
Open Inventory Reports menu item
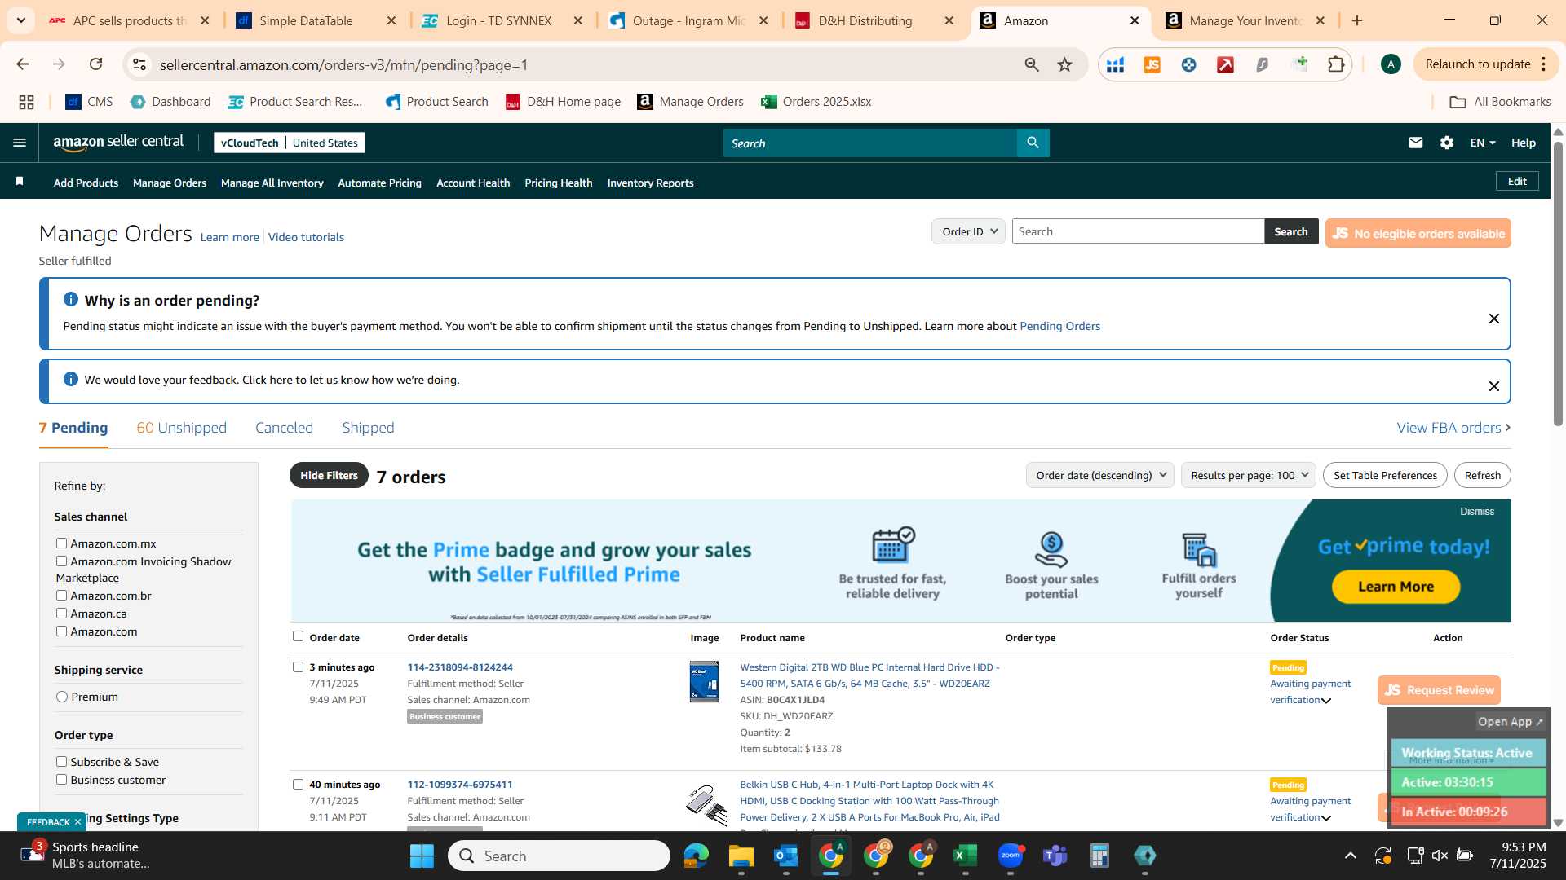coord(650,183)
